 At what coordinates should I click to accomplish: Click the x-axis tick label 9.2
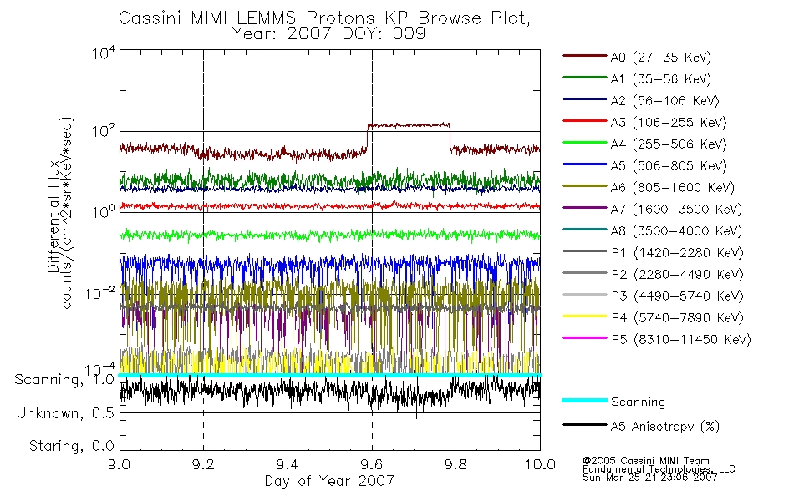click(204, 464)
